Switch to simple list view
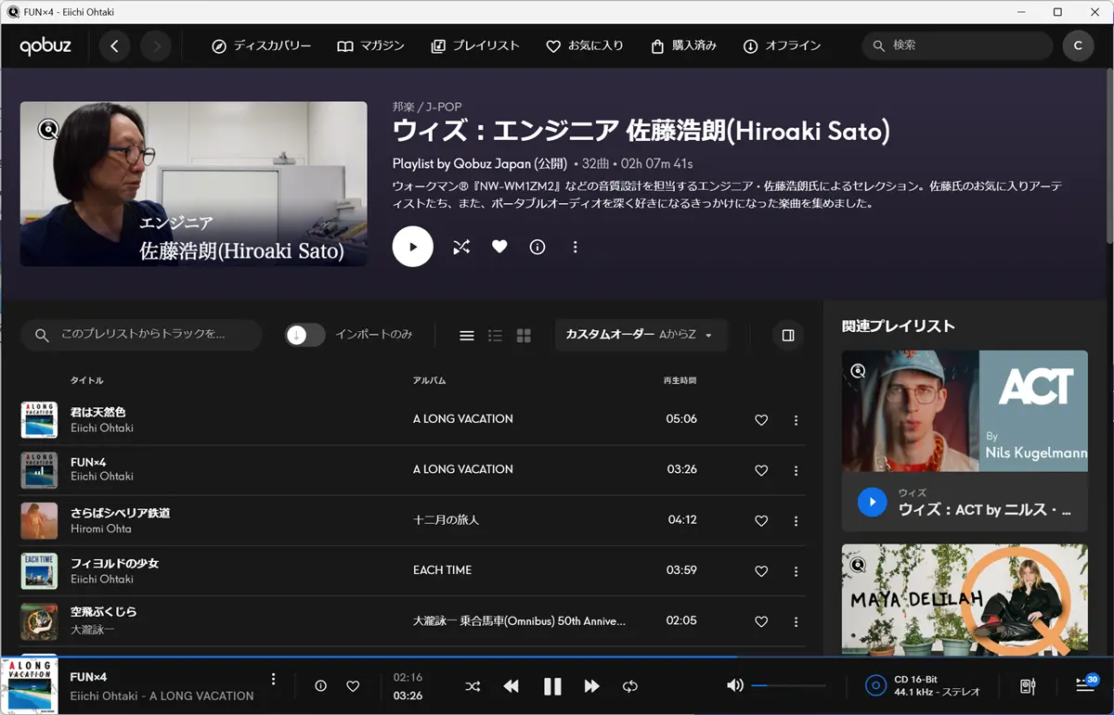Image resolution: width=1114 pixels, height=715 pixels. 467,336
